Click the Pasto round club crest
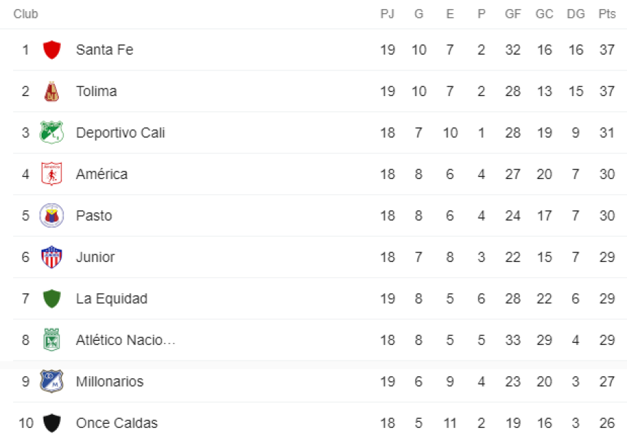 pos(52,216)
